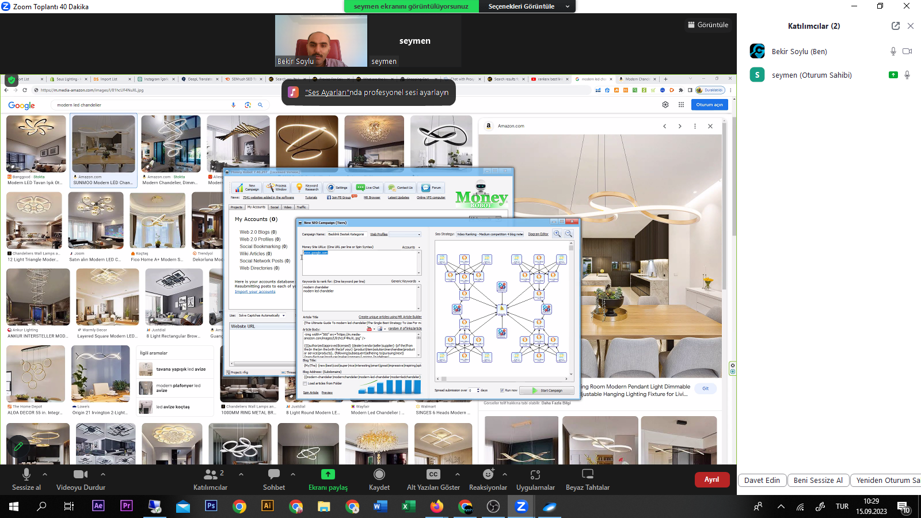Toggle the Run now checkbox
921x518 pixels.
click(x=502, y=390)
